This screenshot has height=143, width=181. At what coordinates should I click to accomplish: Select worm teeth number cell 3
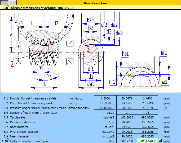point(127,113)
